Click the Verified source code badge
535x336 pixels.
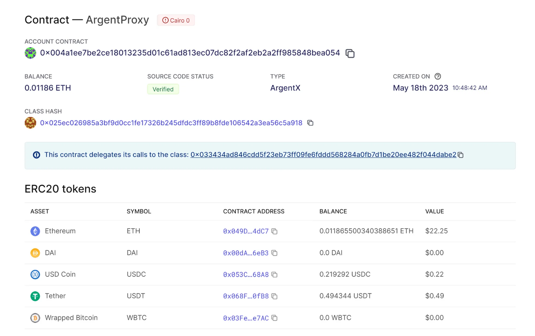pyautogui.click(x=163, y=89)
